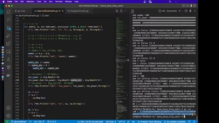
Task: Open the Docker whale view
Action: click(8, 75)
